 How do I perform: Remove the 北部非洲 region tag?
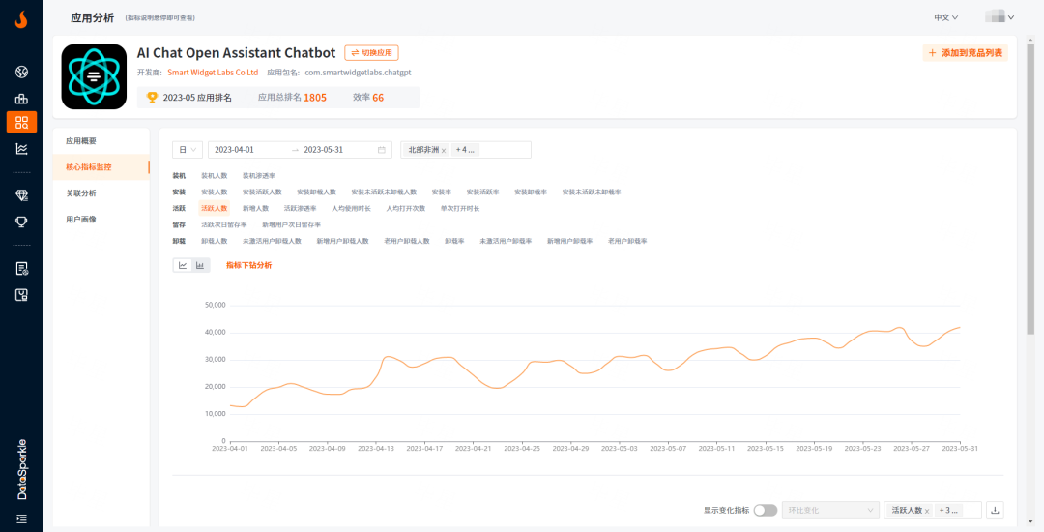pyautogui.click(x=444, y=150)
